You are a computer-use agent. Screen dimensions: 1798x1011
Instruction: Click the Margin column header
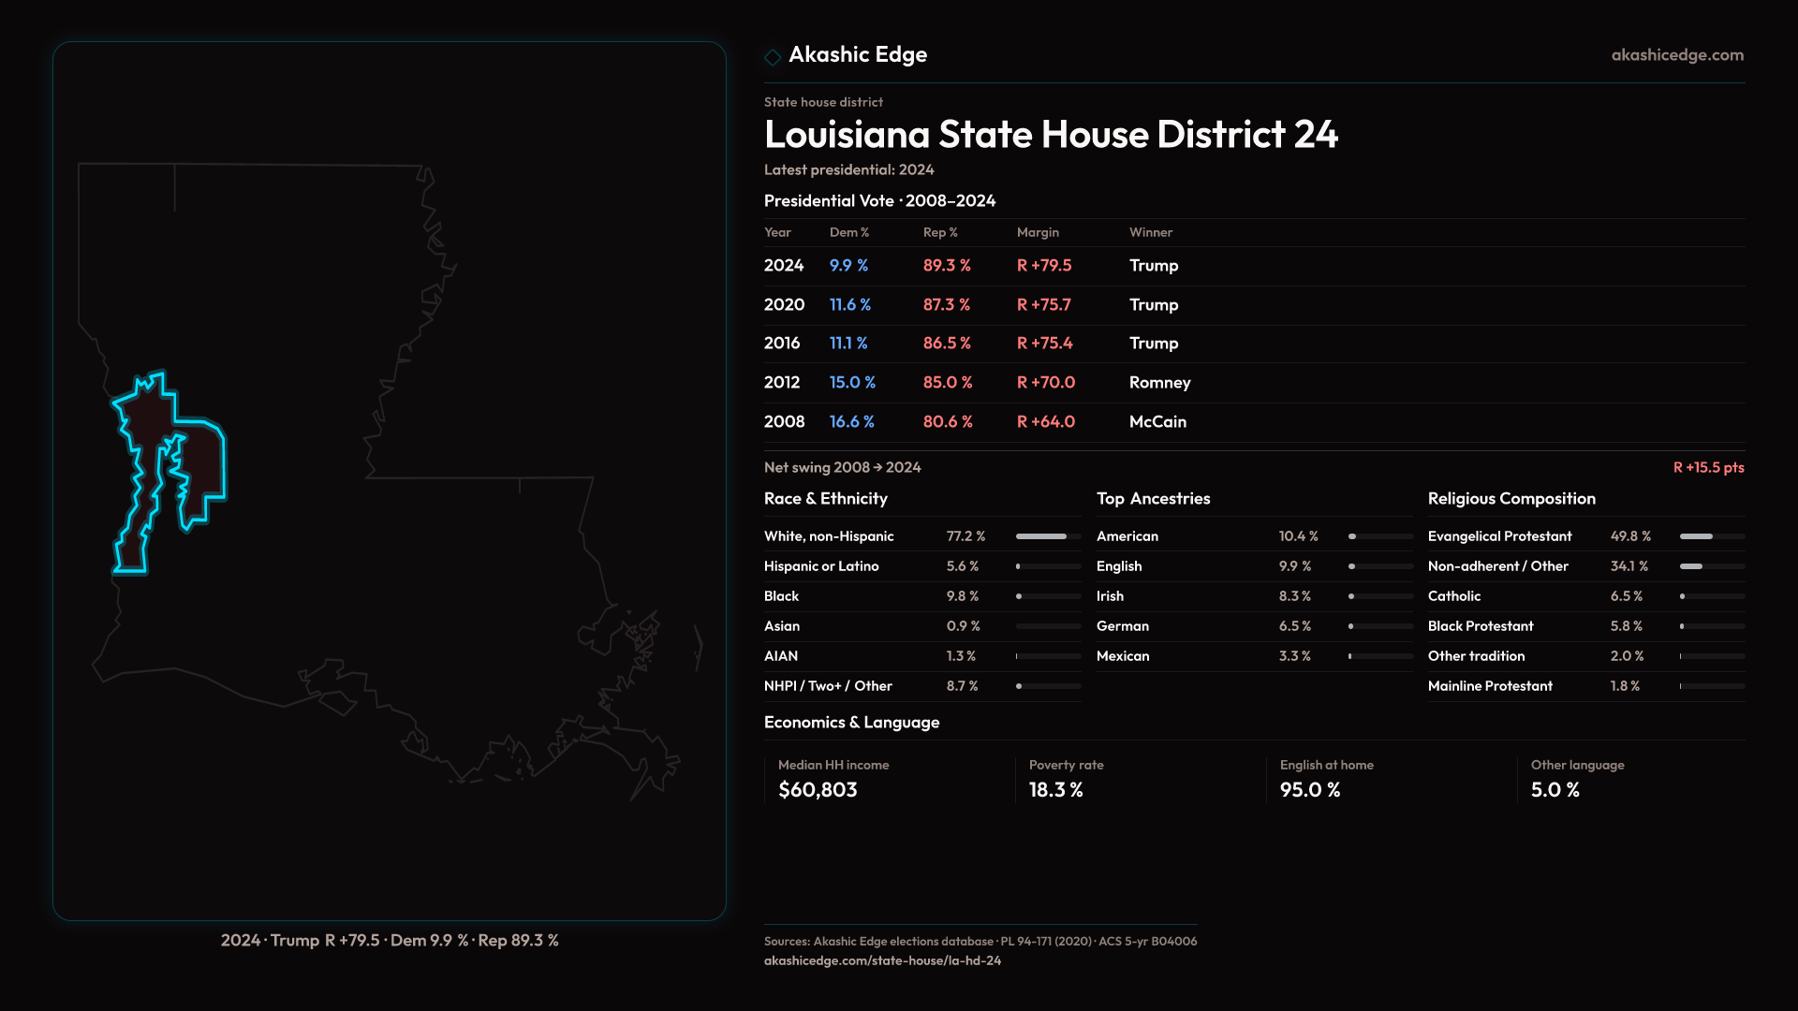coord(1038,232)
